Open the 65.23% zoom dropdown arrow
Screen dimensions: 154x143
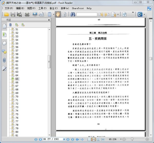click(121, 139)
